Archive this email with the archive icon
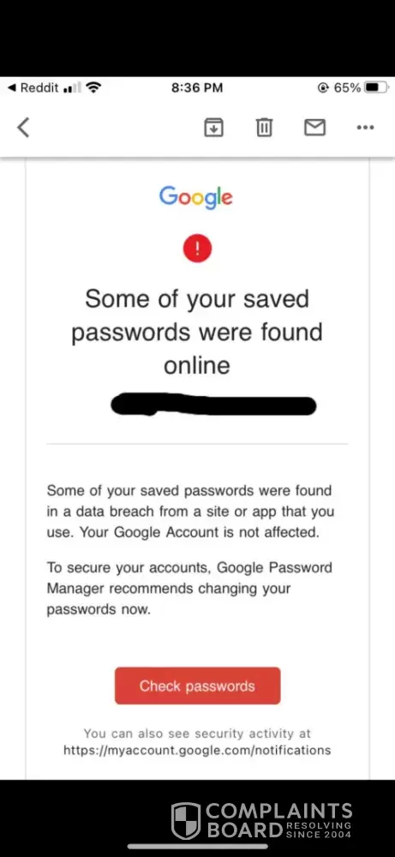 213,128
